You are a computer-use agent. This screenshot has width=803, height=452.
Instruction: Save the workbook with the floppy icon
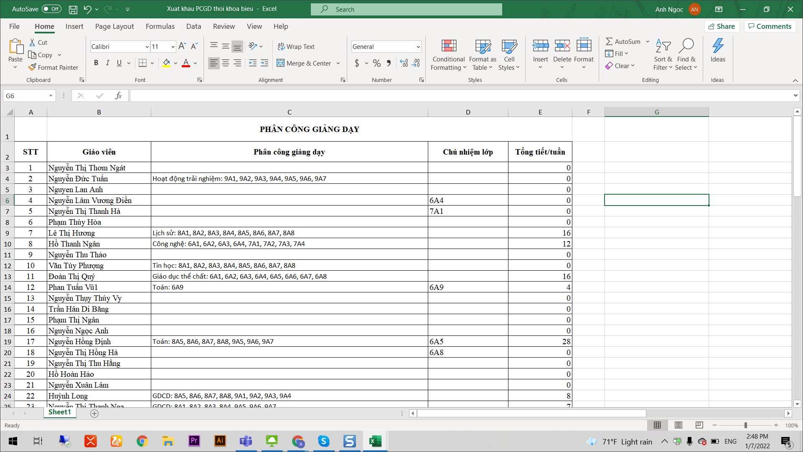click(x=73, y=9)
